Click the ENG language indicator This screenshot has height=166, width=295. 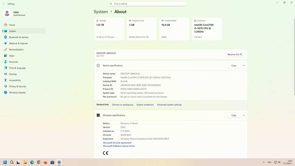pos(269,162)
